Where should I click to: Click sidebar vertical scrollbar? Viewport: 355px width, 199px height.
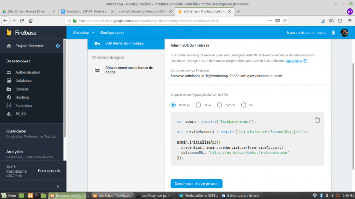65,88
